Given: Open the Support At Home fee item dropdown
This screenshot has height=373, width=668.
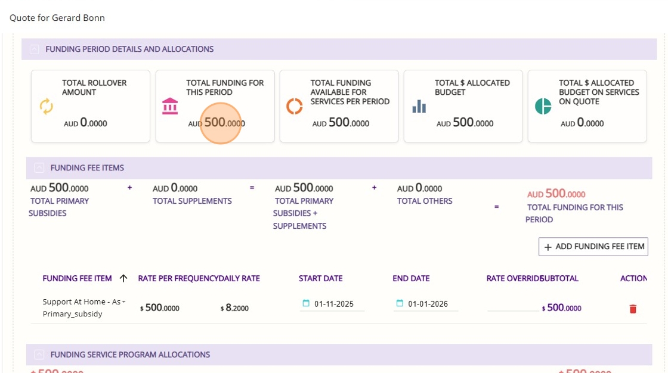Looking at the screenshot, I should (x=124, y=302).
